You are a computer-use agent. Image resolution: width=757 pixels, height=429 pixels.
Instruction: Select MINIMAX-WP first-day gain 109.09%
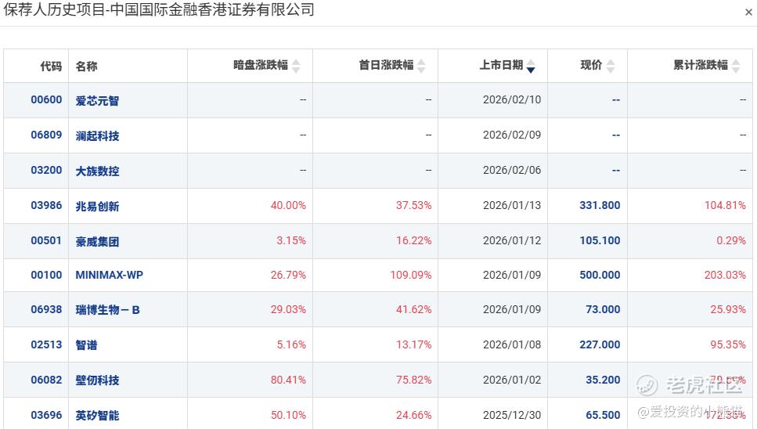tap(411, 275)
